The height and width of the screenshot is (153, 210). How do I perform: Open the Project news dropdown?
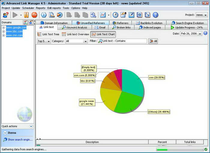click(202, 15)
